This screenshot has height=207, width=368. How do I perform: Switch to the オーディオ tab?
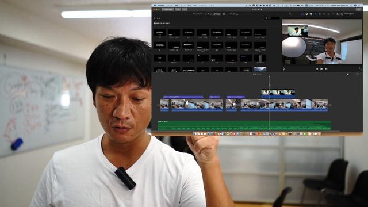point(208,14)
